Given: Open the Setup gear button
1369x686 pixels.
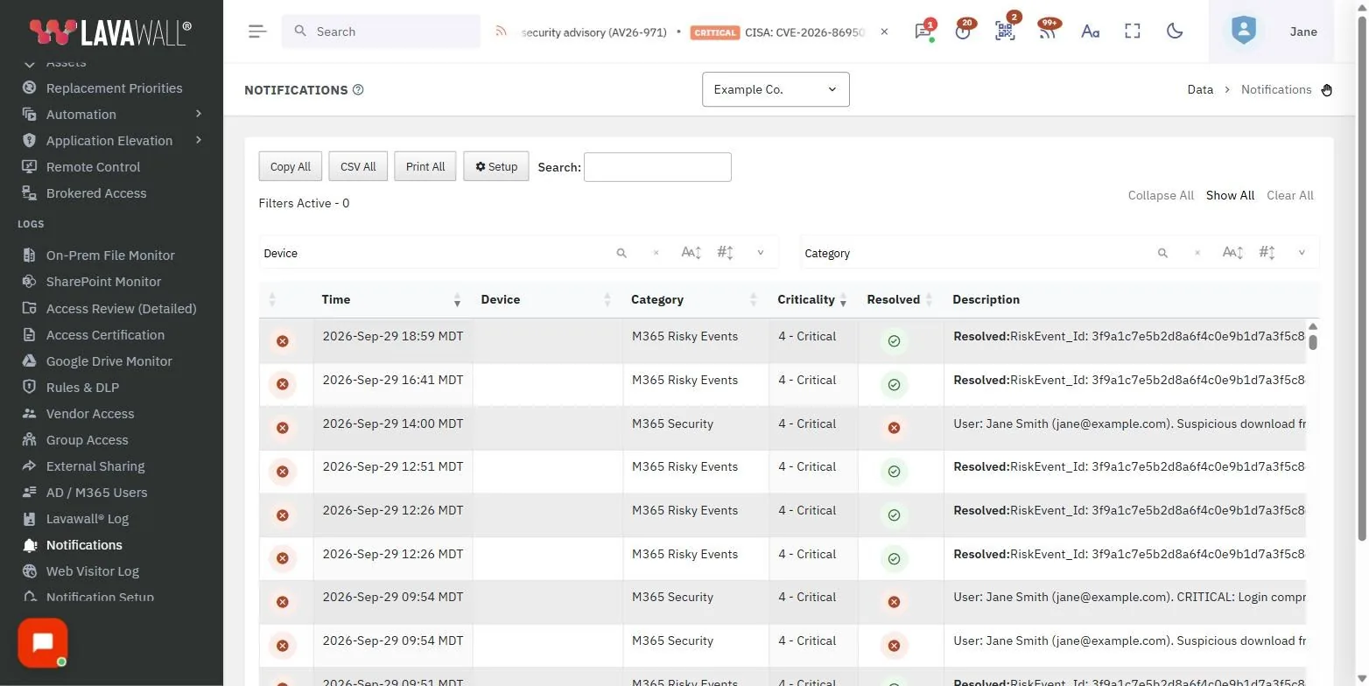Looking at the screenshot, I should 496,166.
